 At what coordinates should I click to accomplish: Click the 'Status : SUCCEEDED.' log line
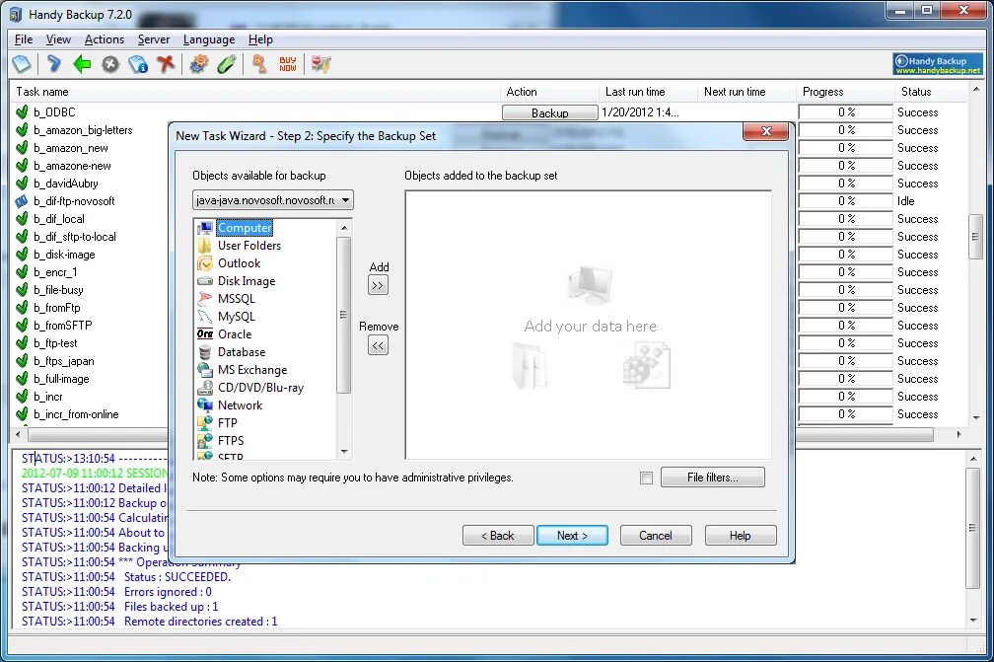[x=177, y=577]
